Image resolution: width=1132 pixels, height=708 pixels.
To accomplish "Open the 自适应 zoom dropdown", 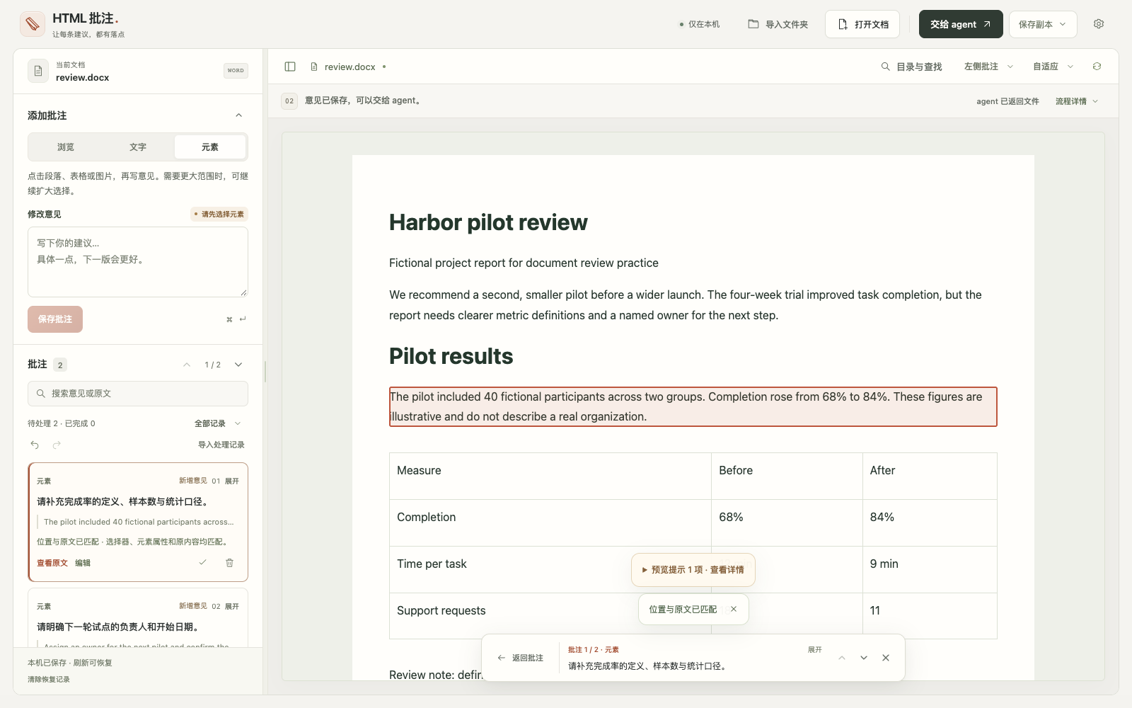I will tap(1053, 67).
